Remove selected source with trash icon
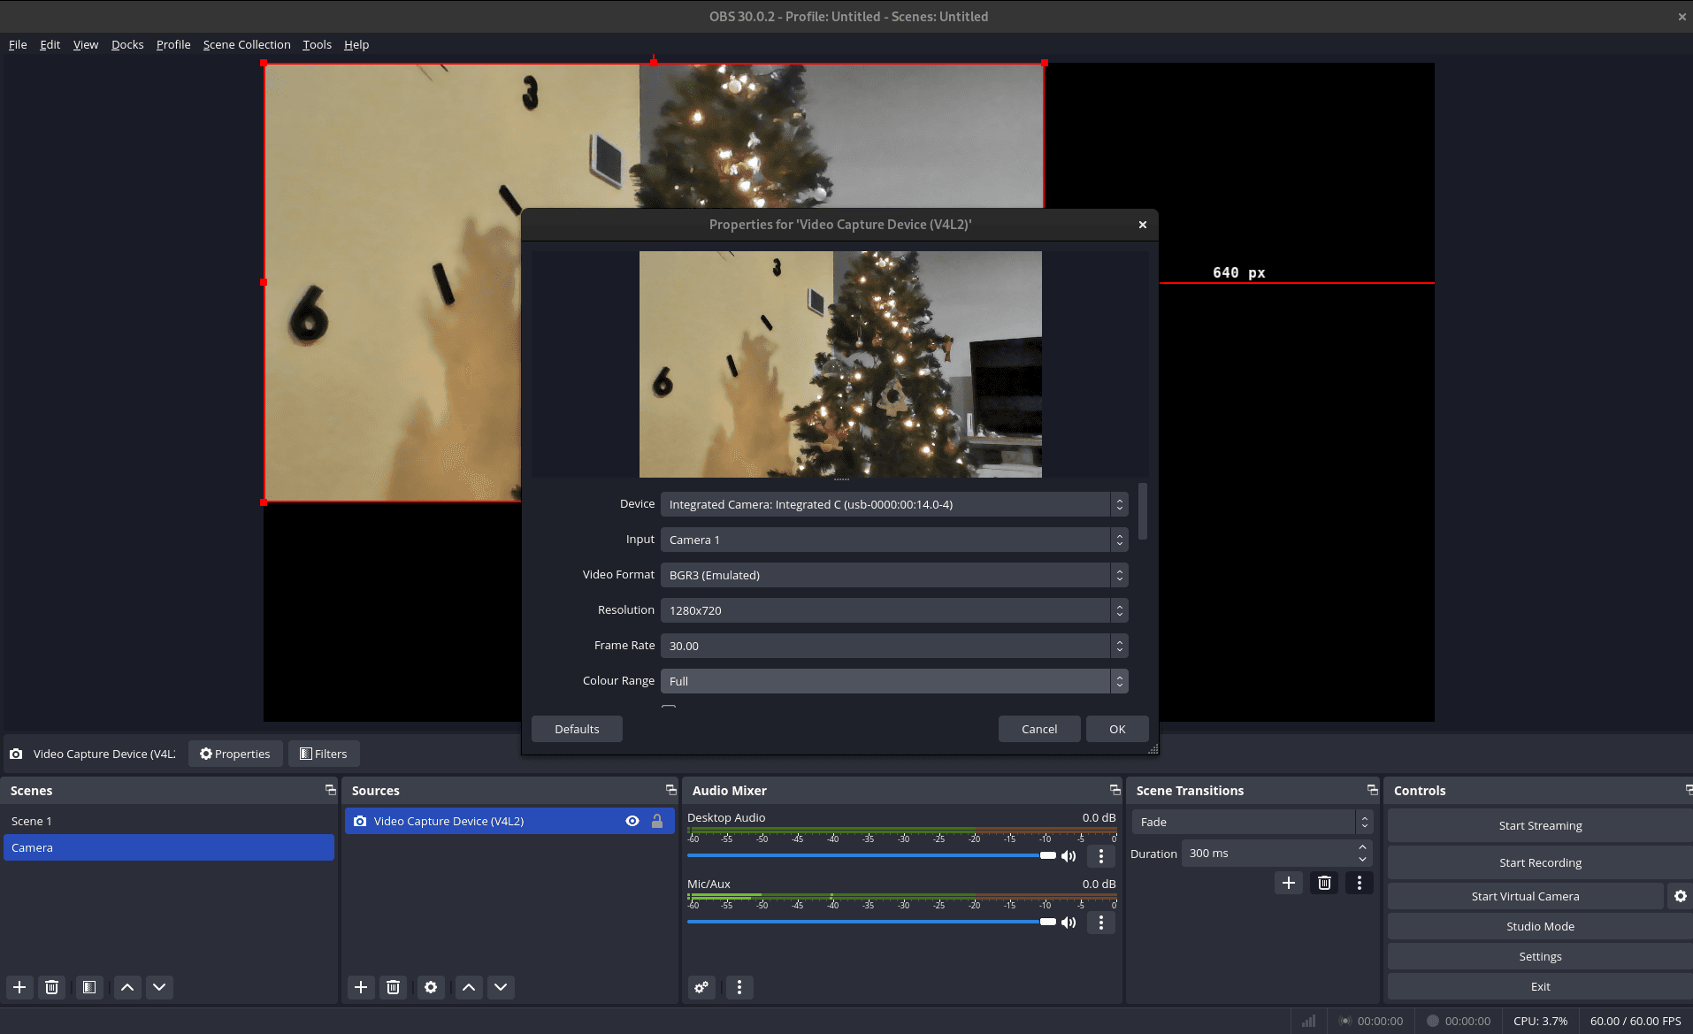Viewport: 1693px width, 1034px height. 394,987
